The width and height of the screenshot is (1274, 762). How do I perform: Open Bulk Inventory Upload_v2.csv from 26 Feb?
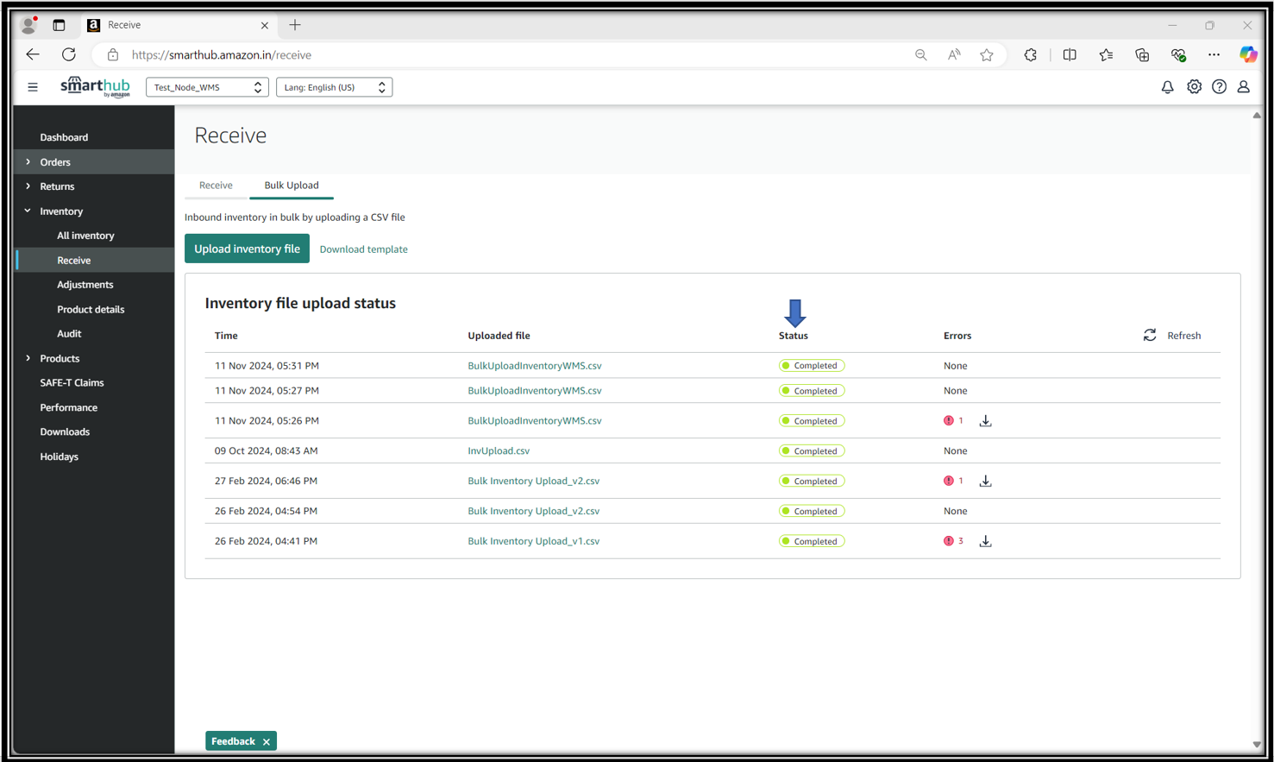click(x=533, y=511)
